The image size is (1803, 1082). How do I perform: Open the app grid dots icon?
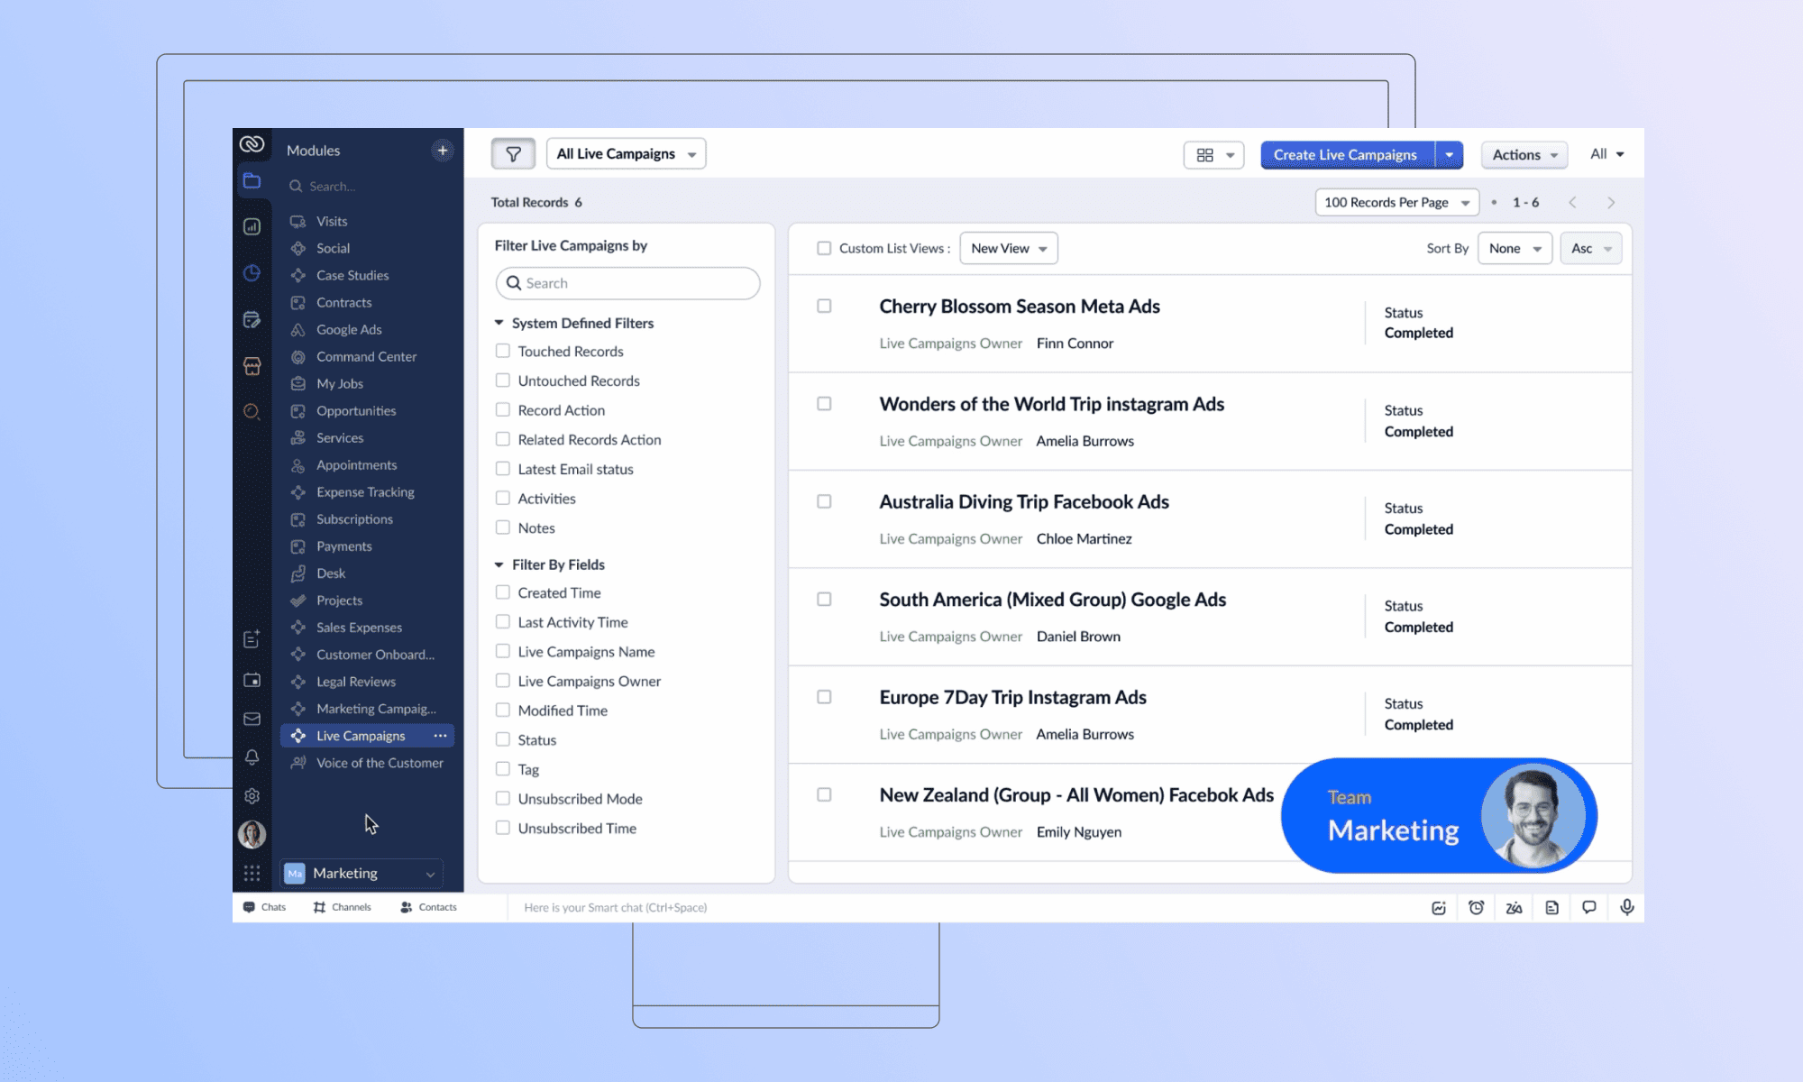tap(252, 873)
